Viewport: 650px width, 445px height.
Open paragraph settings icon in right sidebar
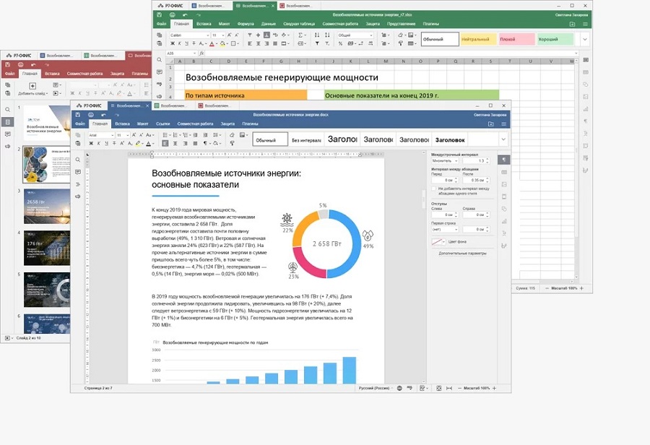click(x=504, y=160)
